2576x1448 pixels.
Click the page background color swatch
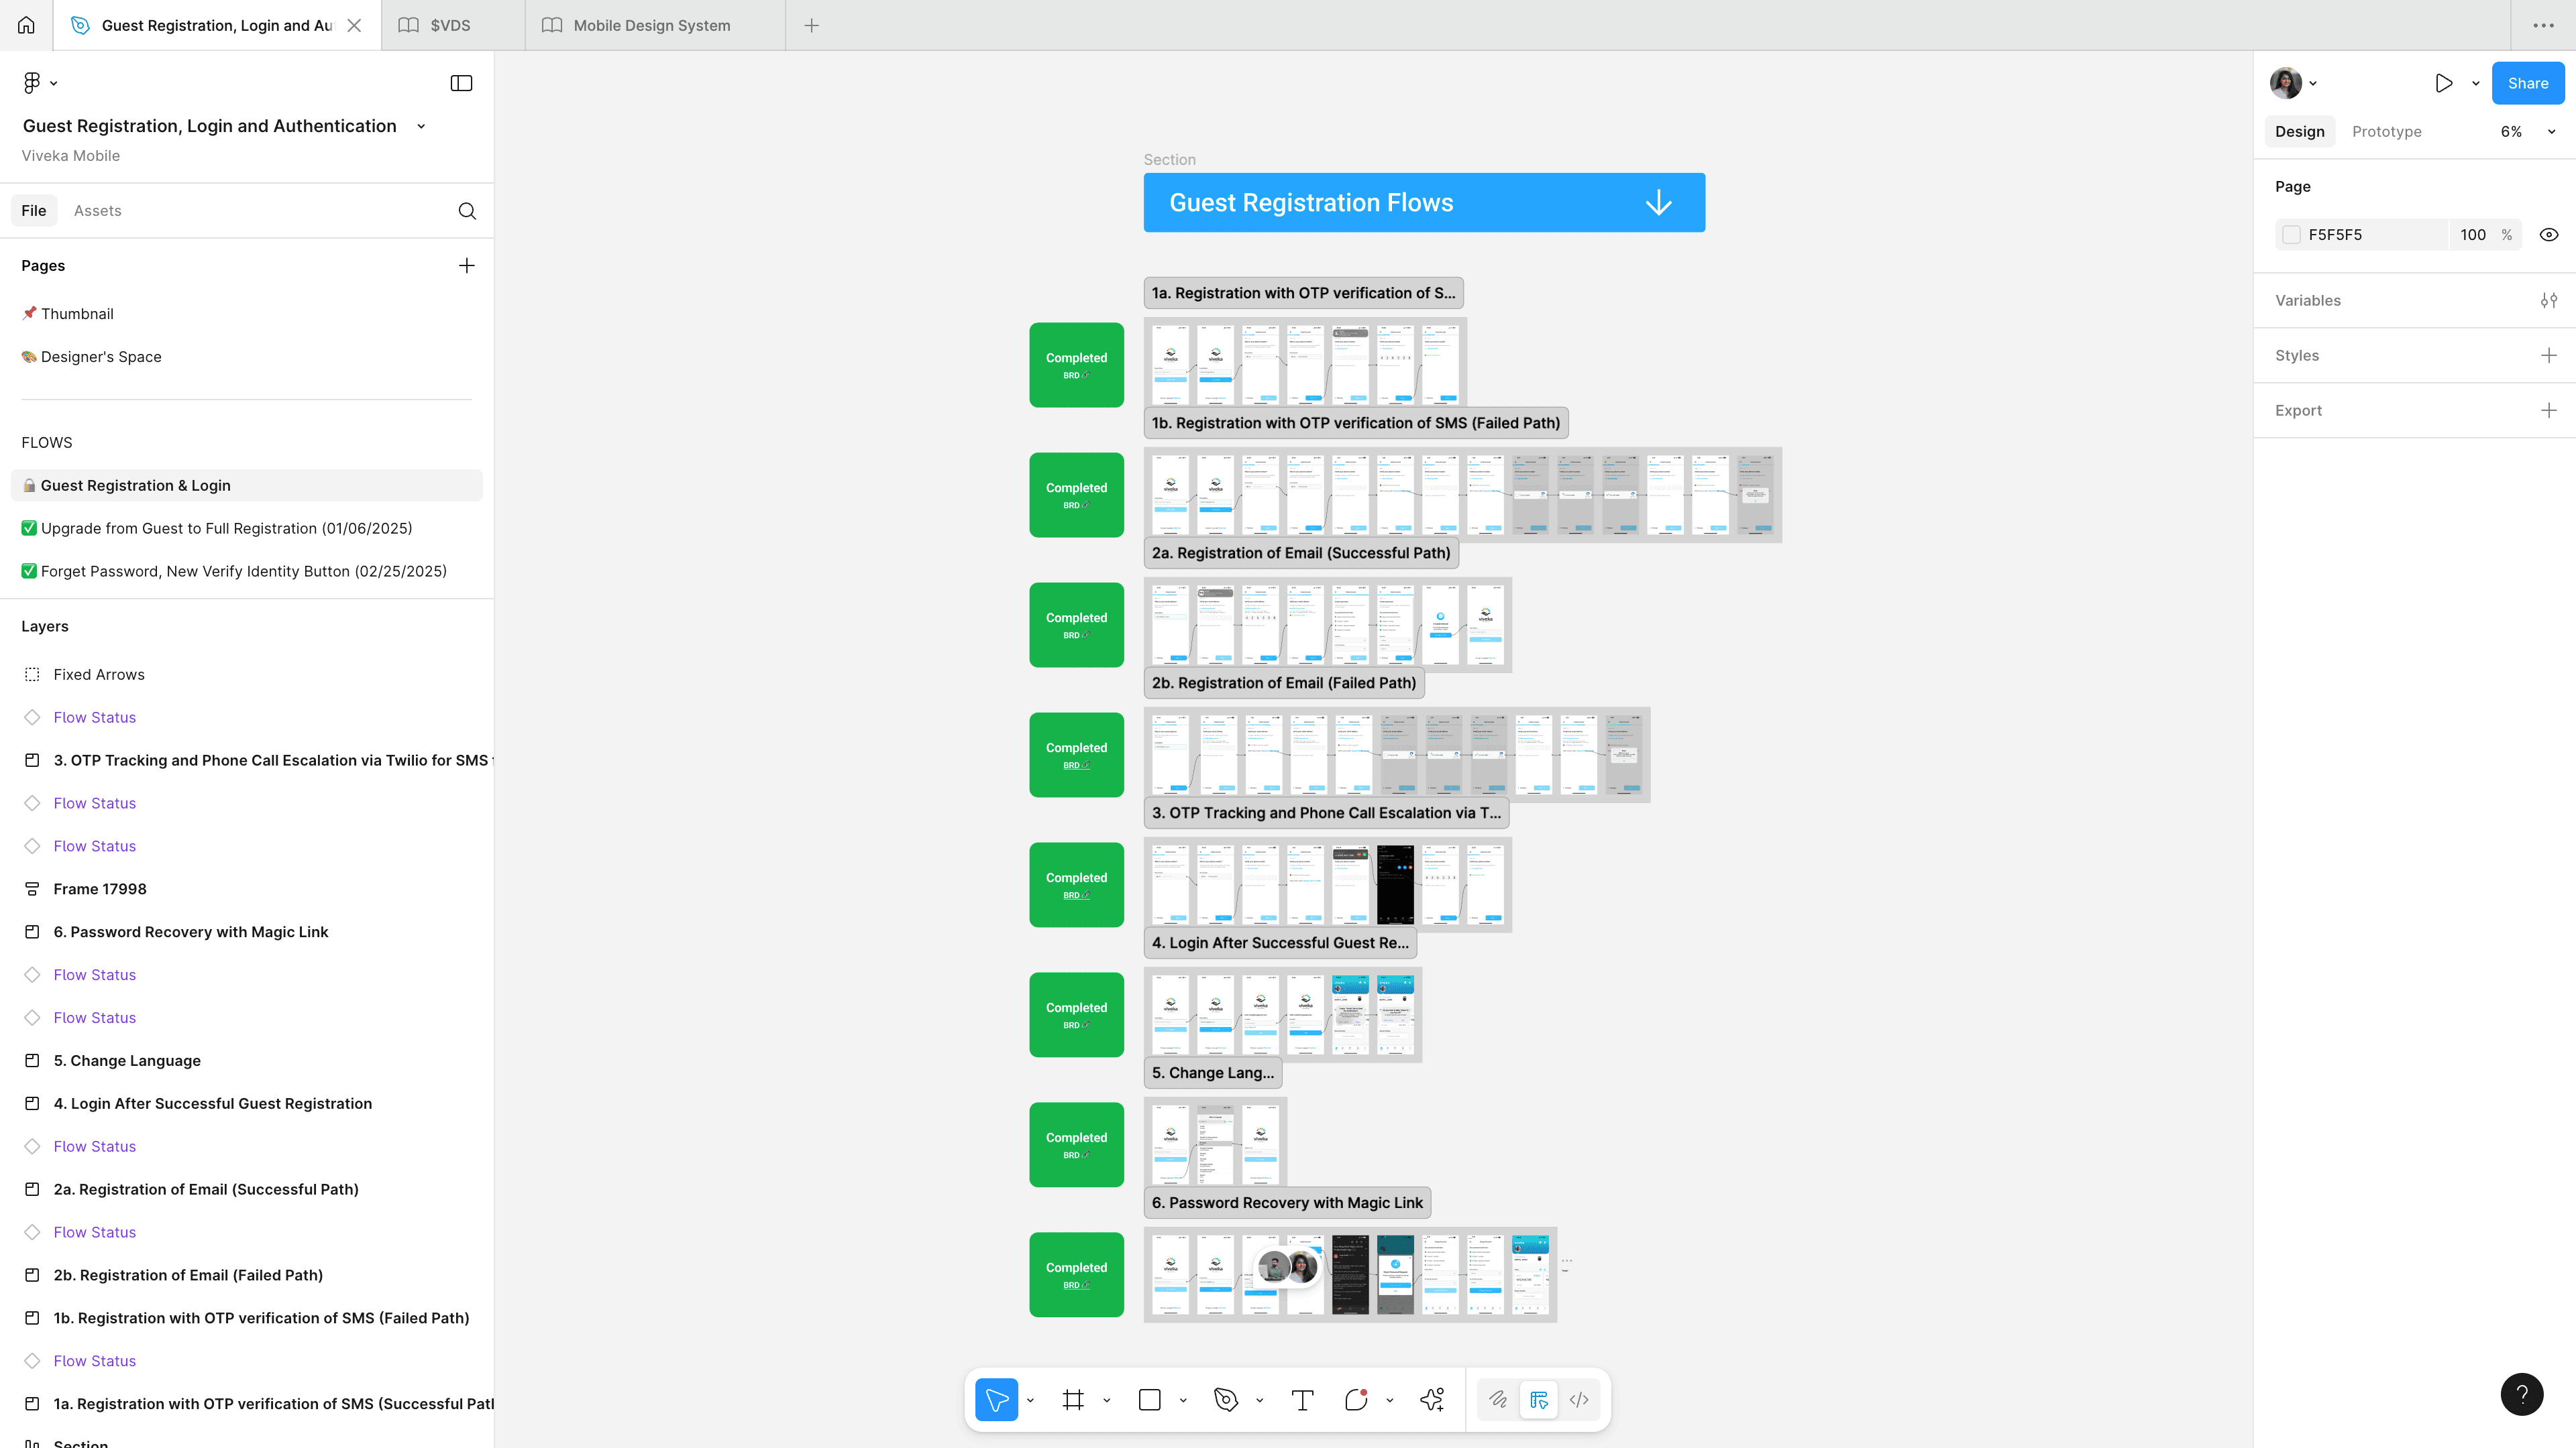click(x=2291, y=235)
